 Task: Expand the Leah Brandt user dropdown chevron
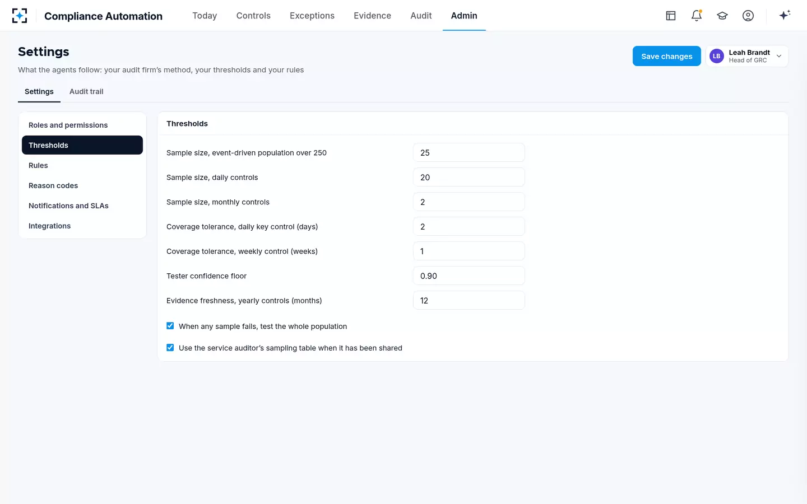coord(779,56)
